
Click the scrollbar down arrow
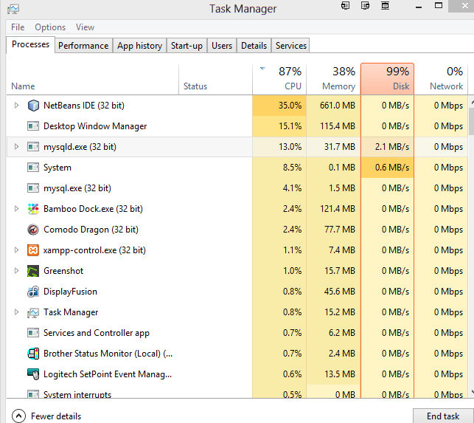pos(472,393)
